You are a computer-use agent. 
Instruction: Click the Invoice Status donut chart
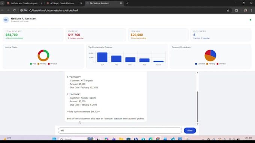coord(43,55)
